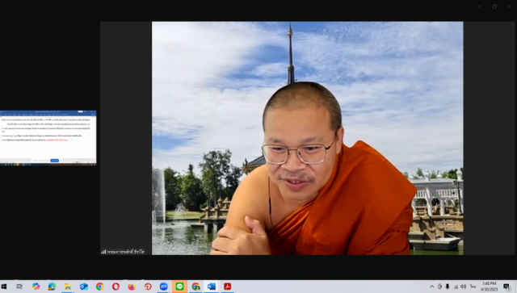Launch Microsoft Copilot from the taskbar
This screenshot has width=517, height=293.
click(36, 287)
